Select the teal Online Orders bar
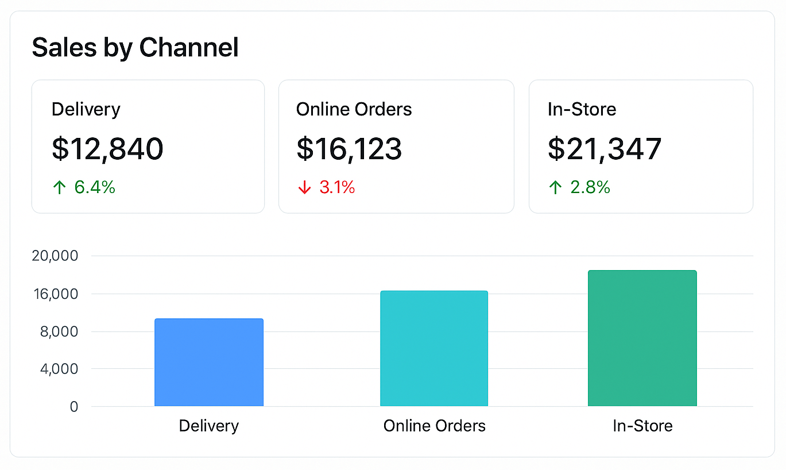 434,349
